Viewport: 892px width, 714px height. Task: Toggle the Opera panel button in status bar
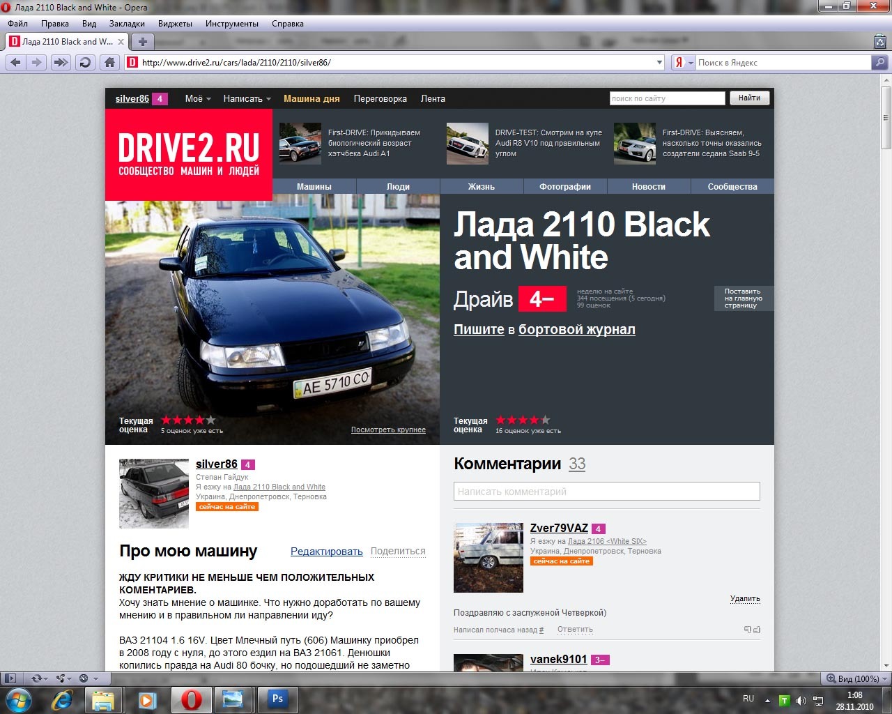(x=10, y=678)
